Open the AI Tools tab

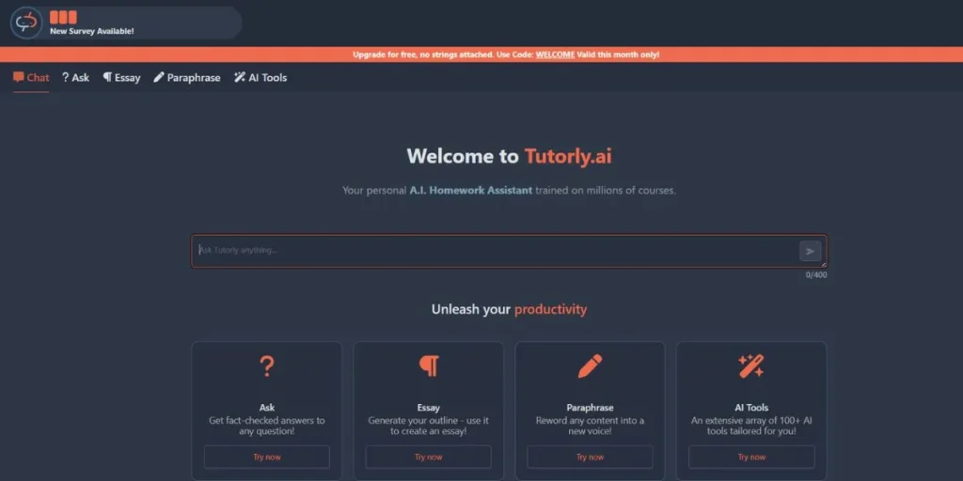point(260,77)
